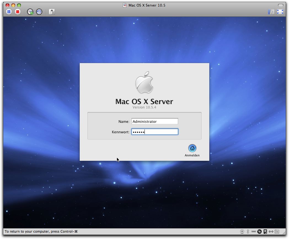Focus the Kennwort password field
The height and width of the screenshot is (239, 289).
[x=155, y=132]
